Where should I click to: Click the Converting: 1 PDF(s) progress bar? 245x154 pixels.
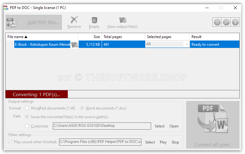pos(122,94)
